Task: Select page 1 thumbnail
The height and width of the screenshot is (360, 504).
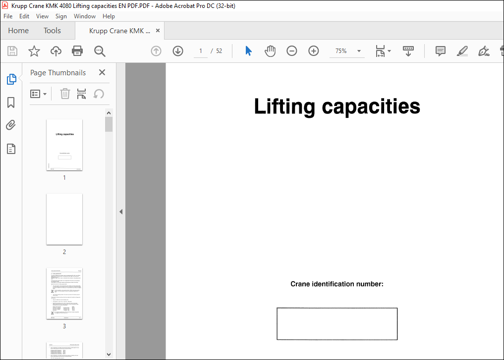Action: point(64,145)
